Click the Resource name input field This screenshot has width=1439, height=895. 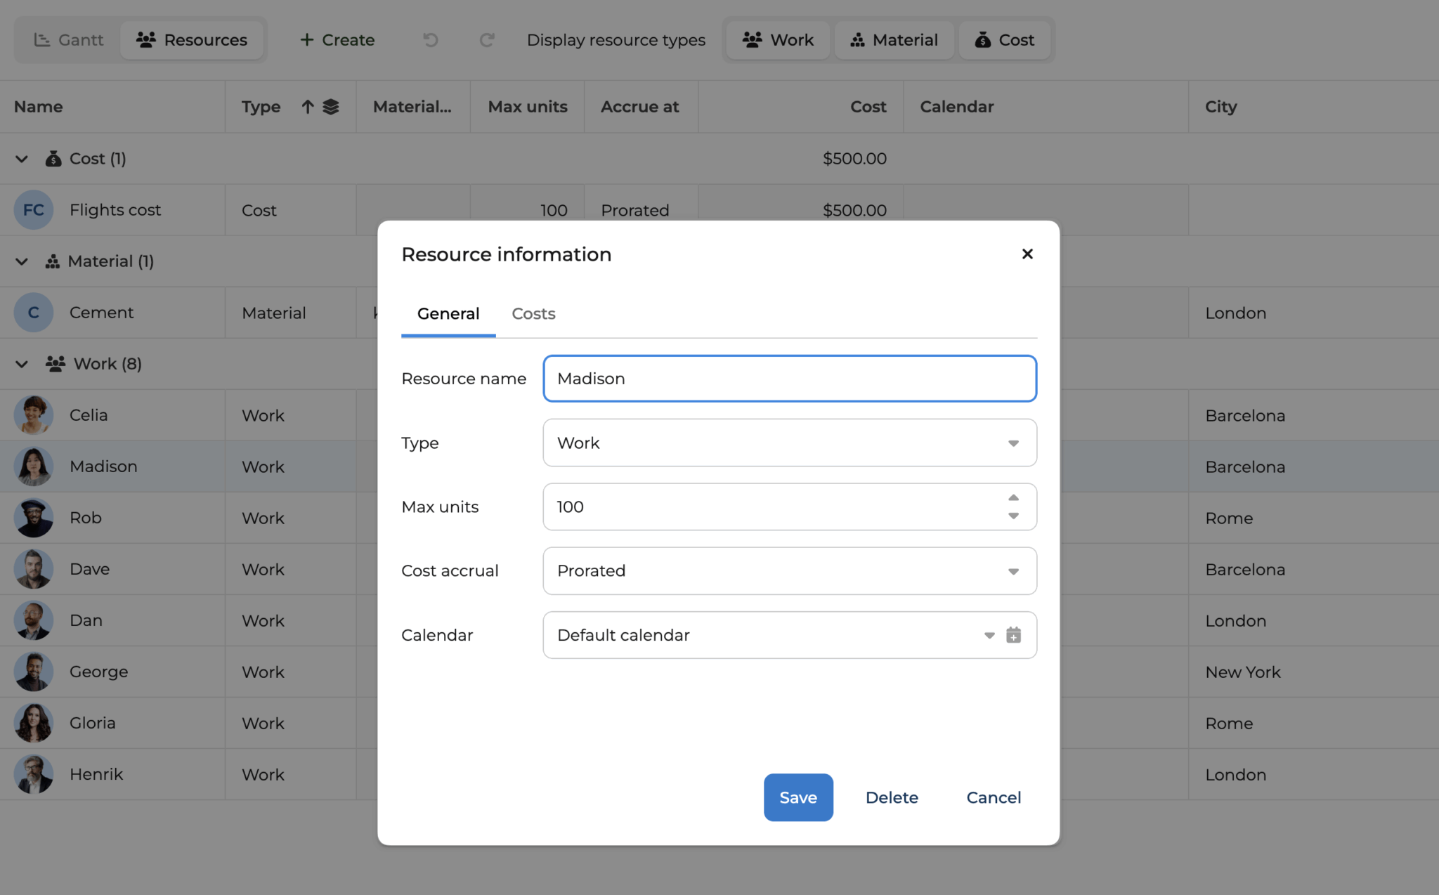(789, 379)
